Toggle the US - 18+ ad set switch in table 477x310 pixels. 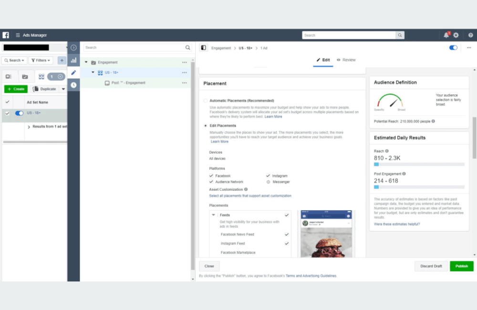click(x=19, y=113)
